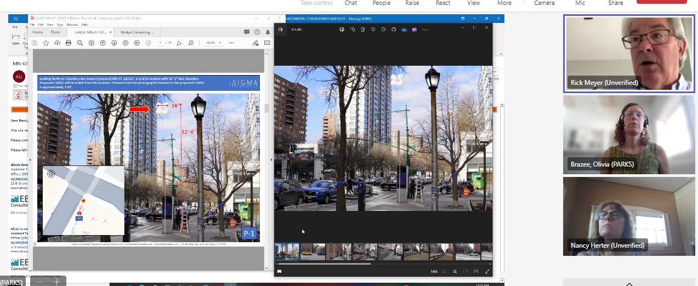
Task: Click the print icon in Acrobat toolbar
Action: pyautogui.click(x=69, y=43)
